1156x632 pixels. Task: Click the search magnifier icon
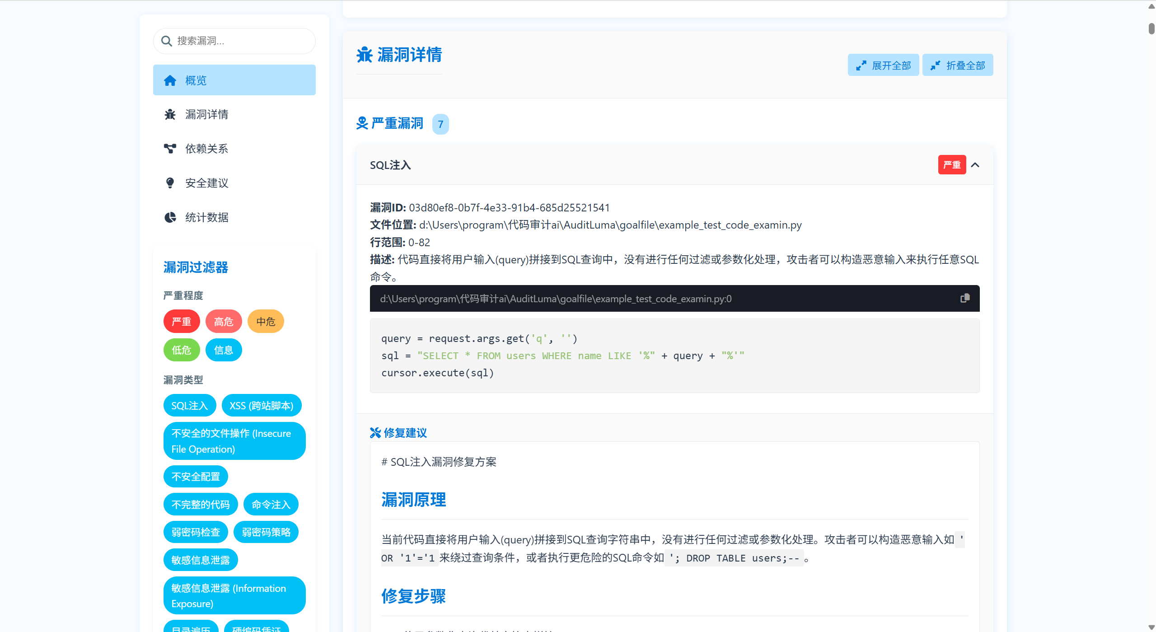(x=166, y=41)
